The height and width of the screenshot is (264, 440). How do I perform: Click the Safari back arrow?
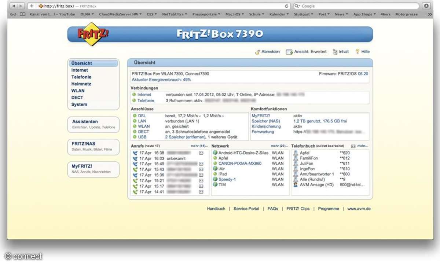pos(13,6)
